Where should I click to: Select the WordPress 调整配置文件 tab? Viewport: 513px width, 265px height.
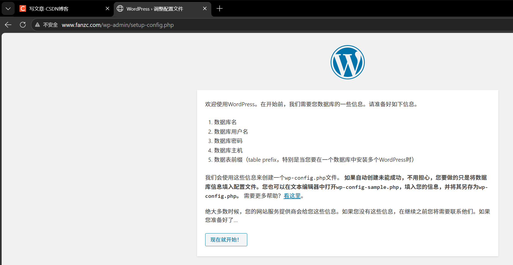[162, 9]
